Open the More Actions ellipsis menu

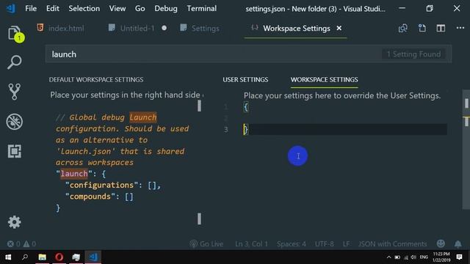(x=460, y=28)
